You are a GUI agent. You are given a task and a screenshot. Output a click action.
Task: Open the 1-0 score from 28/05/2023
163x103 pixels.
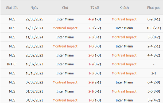pyautogui.click(x=95, y=46)
